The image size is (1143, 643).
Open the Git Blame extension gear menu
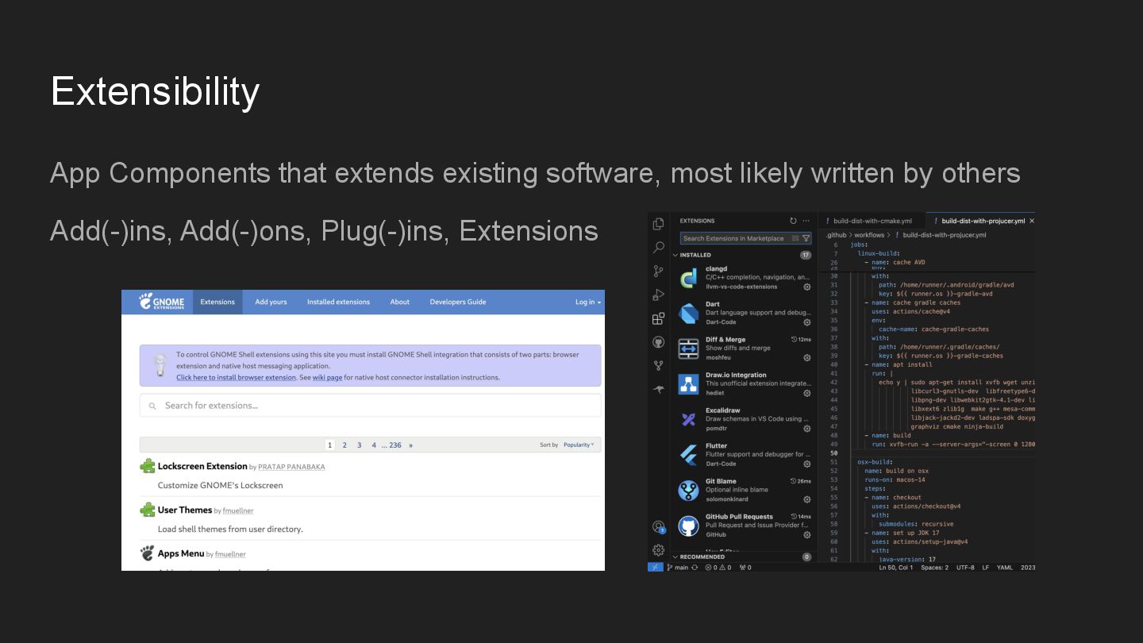807,499
